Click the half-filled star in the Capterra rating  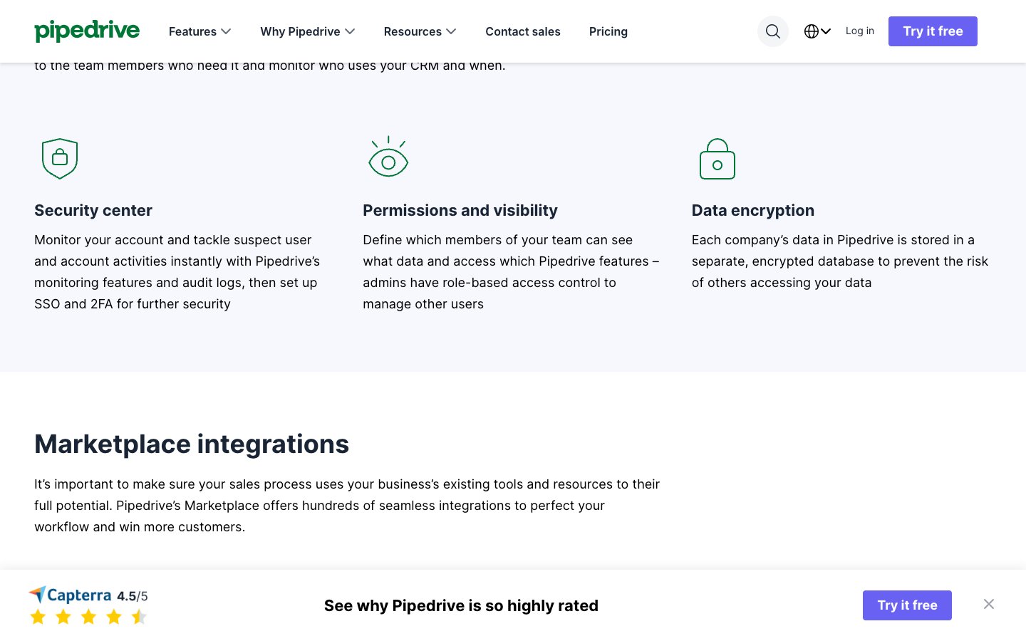tap(139, 617)
